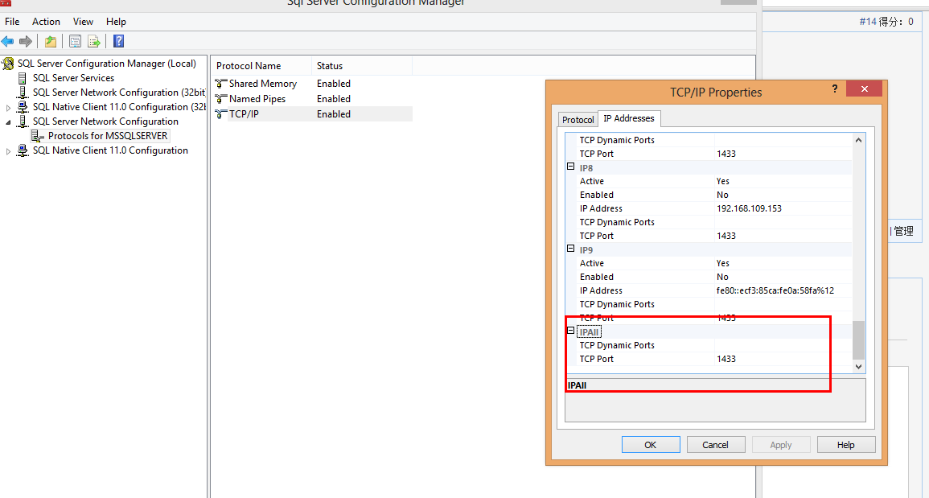Click the Apply button
Viewport: 929px width, 498px height.
click(781, 445)
